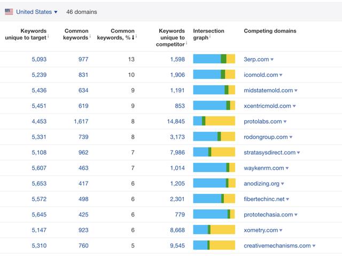The image size is (342, 256).
Task: Expand the midstatemold.com dropdown arrow
Action: click(x=296, y=91)
